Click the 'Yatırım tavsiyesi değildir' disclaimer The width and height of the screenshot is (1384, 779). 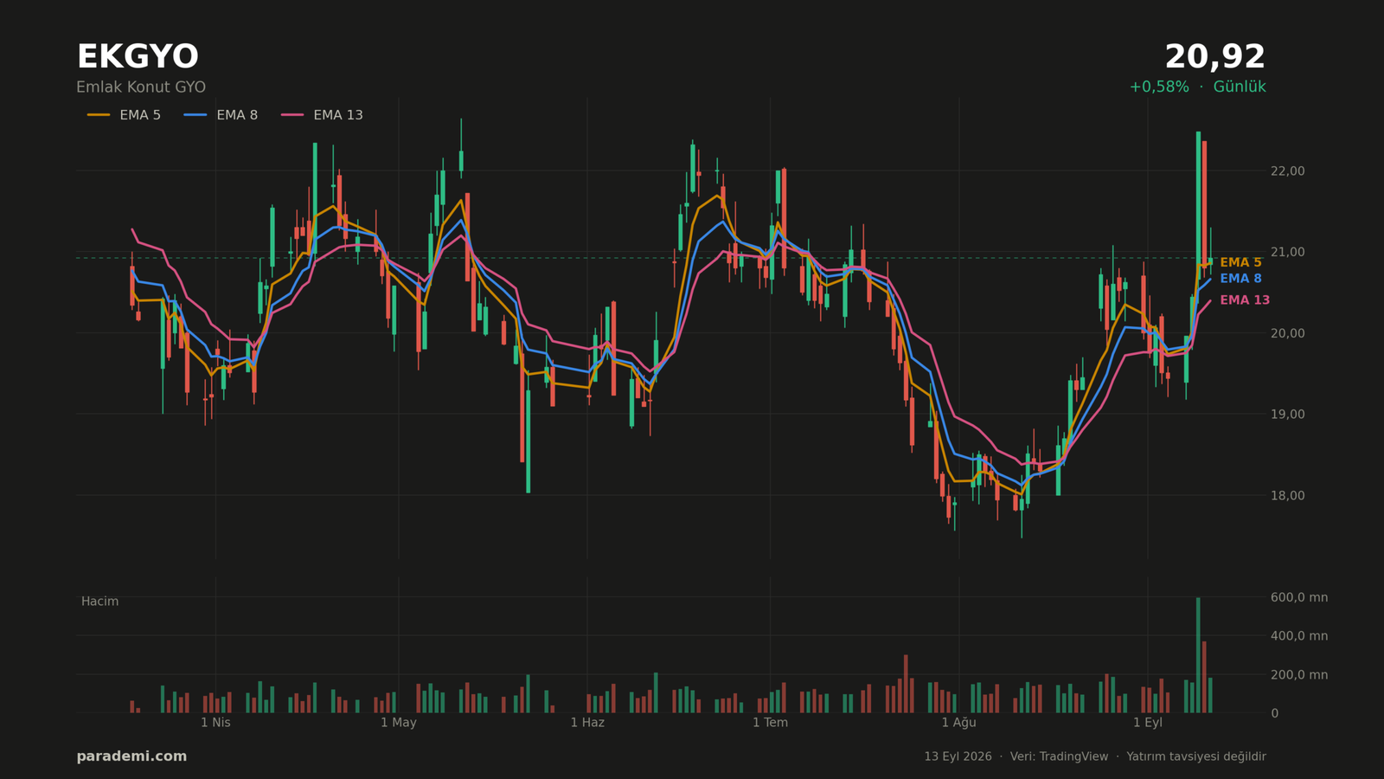click(1196, 756)
